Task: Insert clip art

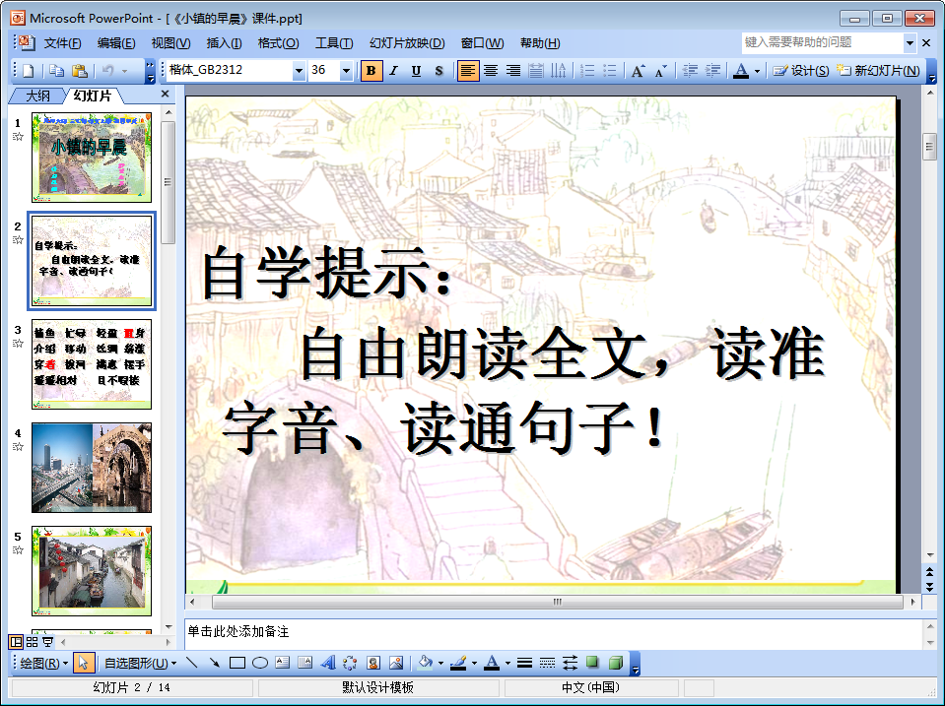Action: (373, 664)
